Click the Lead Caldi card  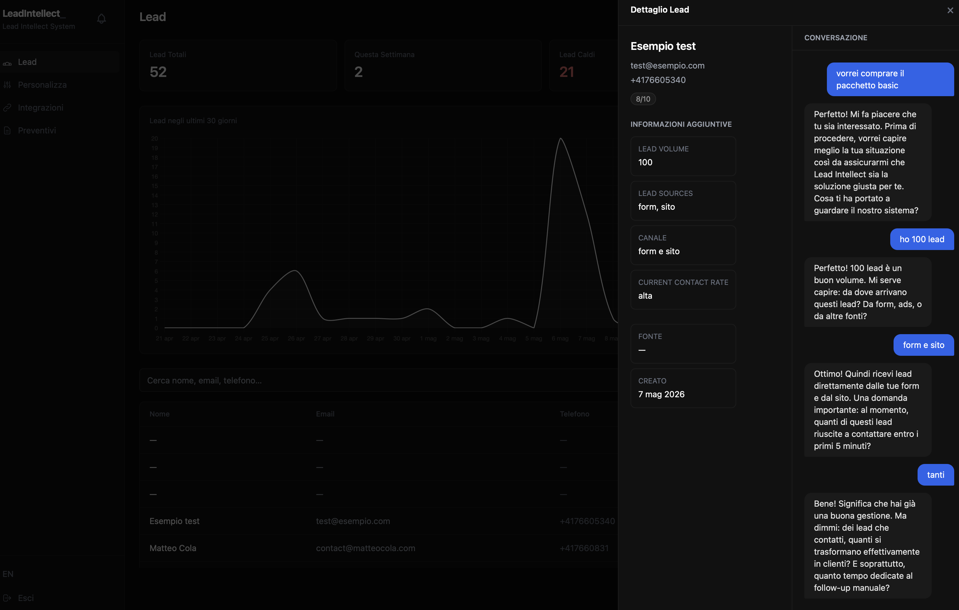584,66
